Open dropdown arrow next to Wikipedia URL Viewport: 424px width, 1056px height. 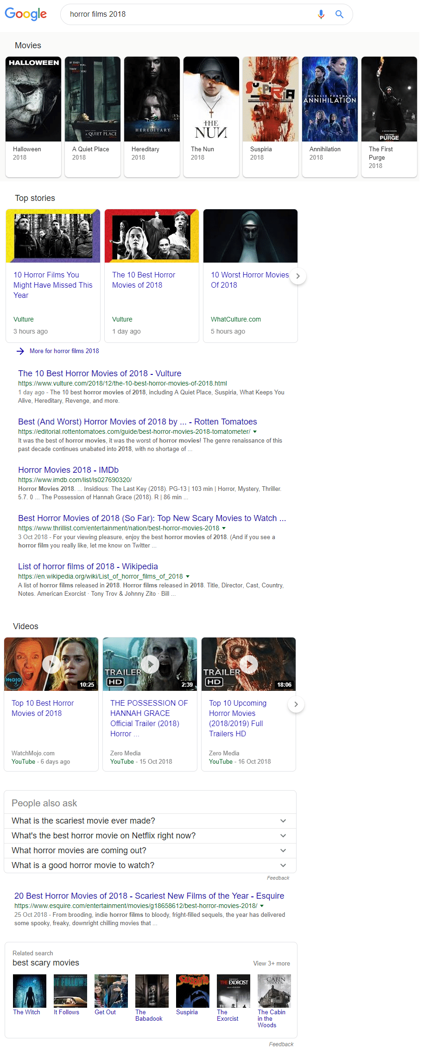click(187, 576)
